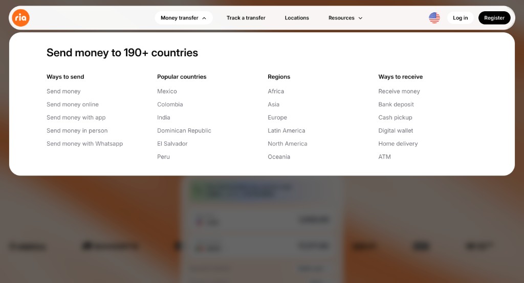Choose North America region
The height and width of the screenshot is (283, 524).
(288, 144)
